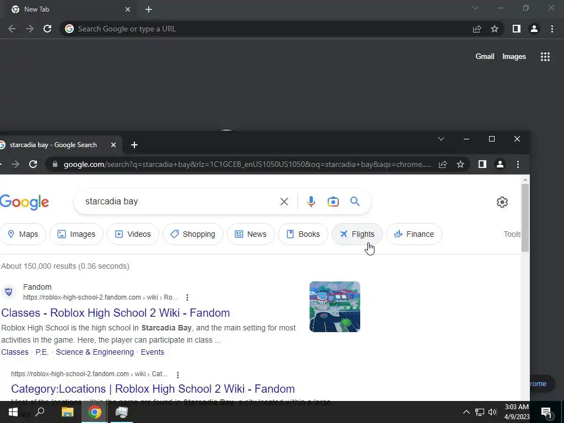Reload the starcadia bay search page
The image size is (564, 423).
click(x=33, y=164)
